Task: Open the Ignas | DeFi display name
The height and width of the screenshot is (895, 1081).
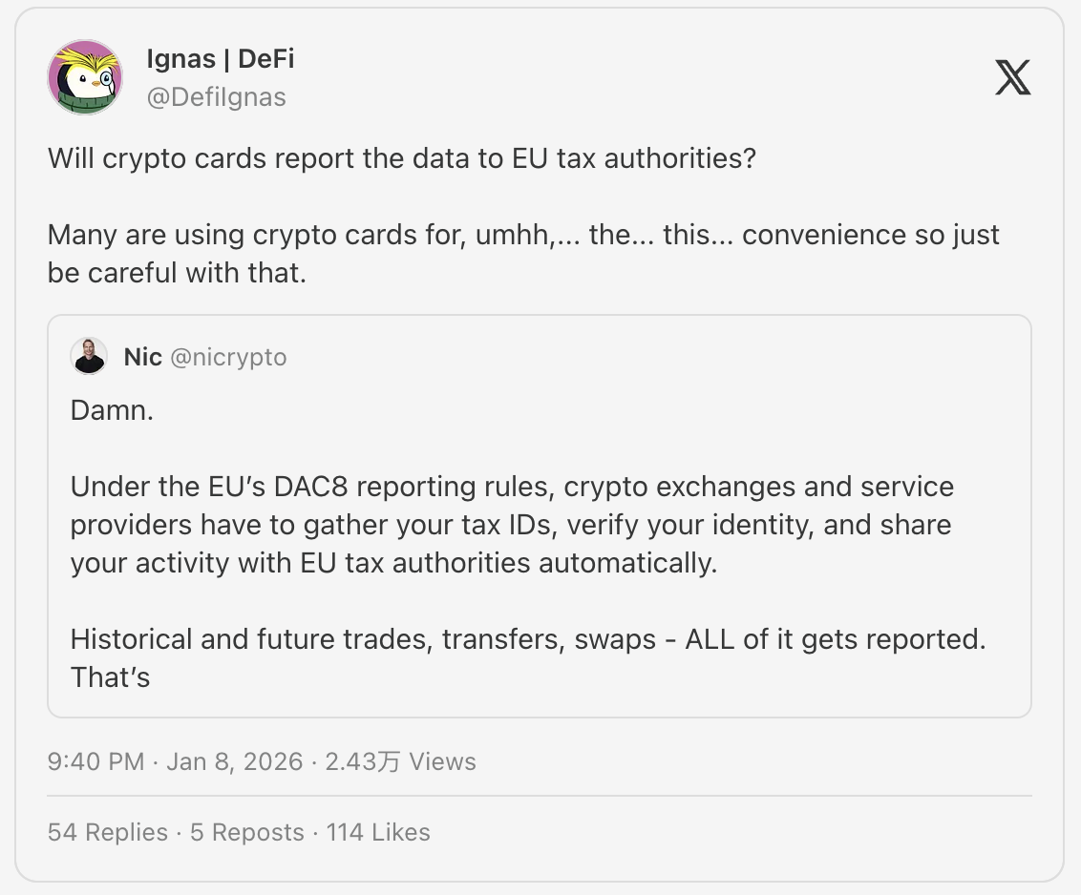Action: click(220, 59)
